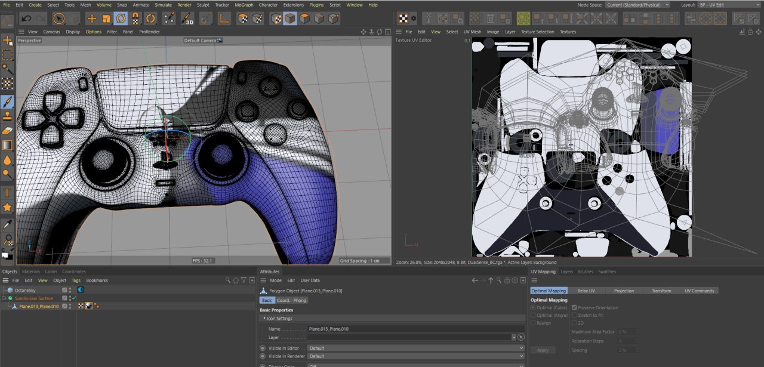This screenshot has height=367, width=764.
Task: Open the Texture Selection menu
Action: (x=537, y=32)
